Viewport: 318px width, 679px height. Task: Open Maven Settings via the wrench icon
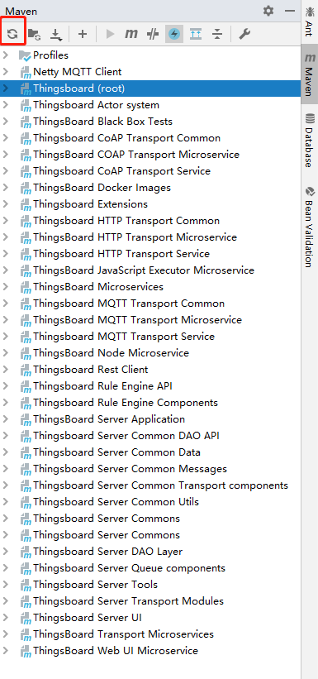coord(244,34)
